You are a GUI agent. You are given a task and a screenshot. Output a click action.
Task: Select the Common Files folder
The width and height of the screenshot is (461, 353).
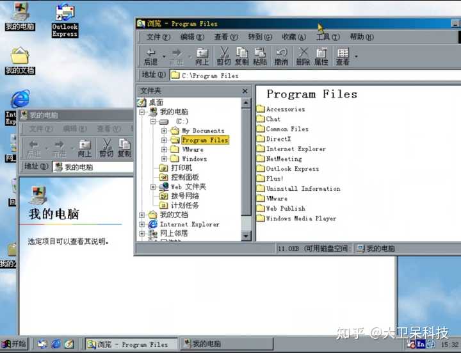[282, 129]
